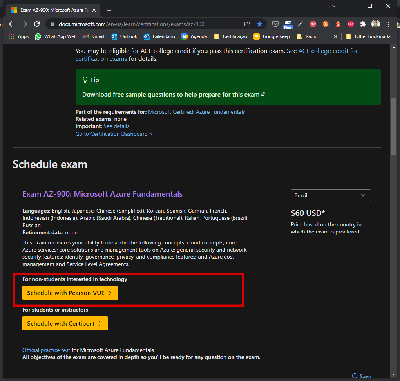
Task: Go forward to the next page
Action: [x=24, y=24]
